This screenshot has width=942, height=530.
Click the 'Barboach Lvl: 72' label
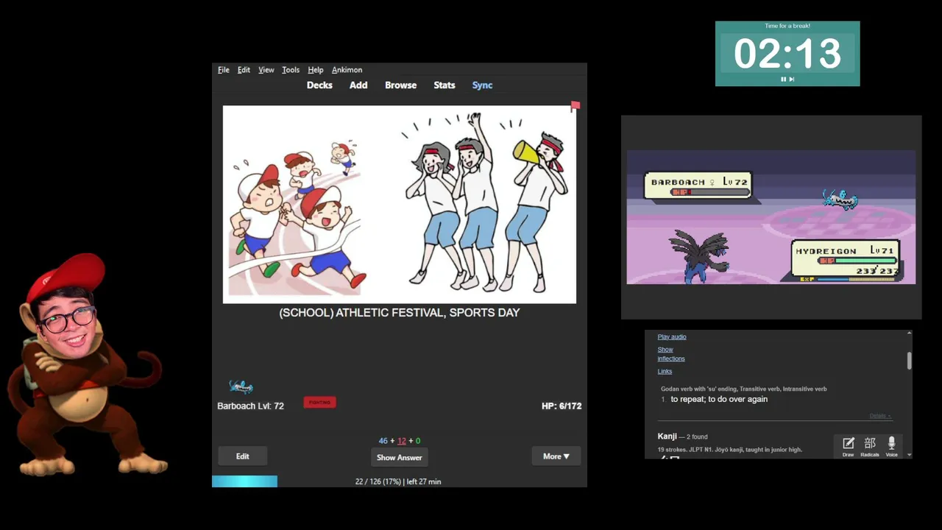tap(250, 406)
